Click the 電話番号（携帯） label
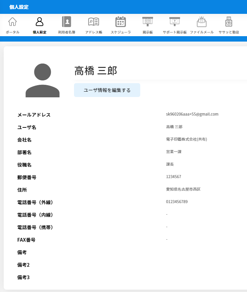The width and height of the screenshot is (247, 292). click(35, 227)
